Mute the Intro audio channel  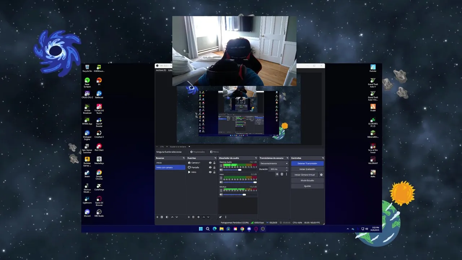221,182
